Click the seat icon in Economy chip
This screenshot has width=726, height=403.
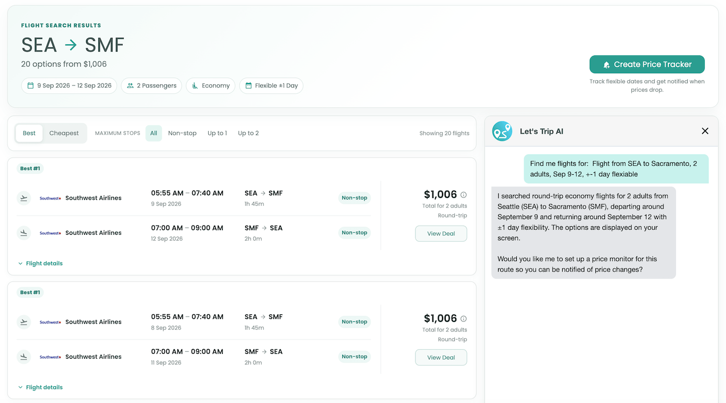coord(195,86)
